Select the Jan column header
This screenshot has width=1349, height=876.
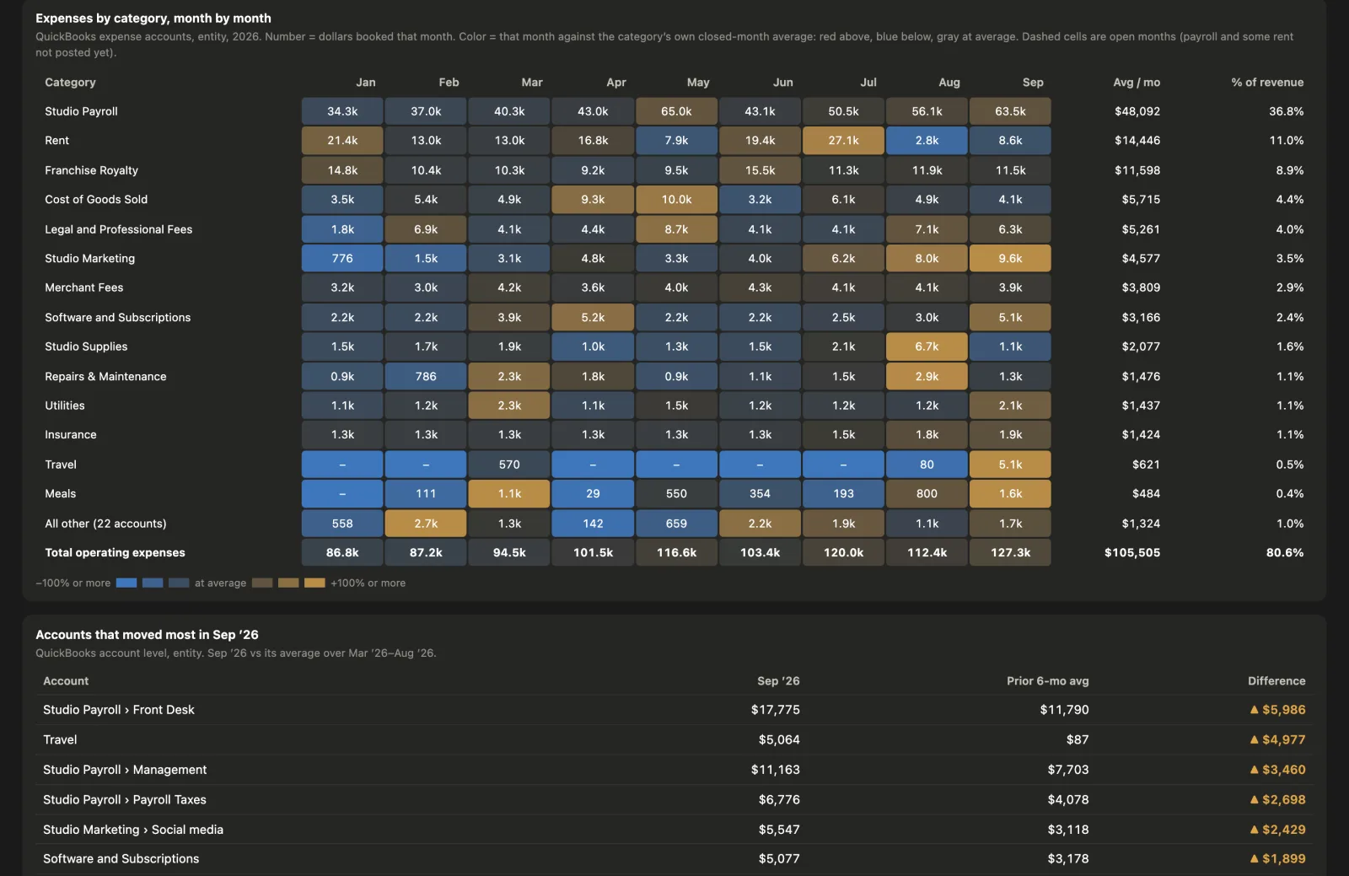(365, 83)
